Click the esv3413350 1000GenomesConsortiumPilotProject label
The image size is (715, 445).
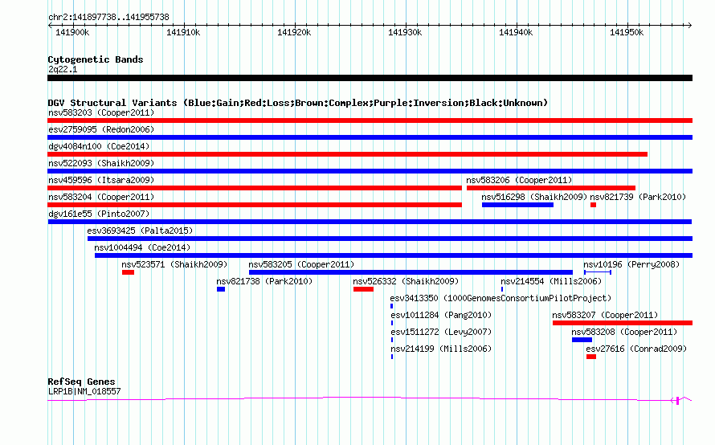click(500, 298)
